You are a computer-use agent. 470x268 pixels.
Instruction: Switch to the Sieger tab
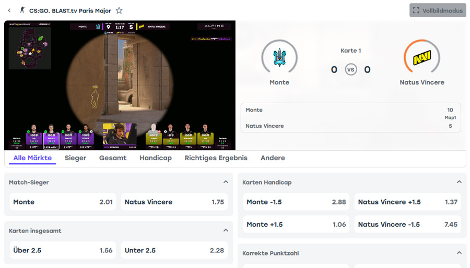76,158
